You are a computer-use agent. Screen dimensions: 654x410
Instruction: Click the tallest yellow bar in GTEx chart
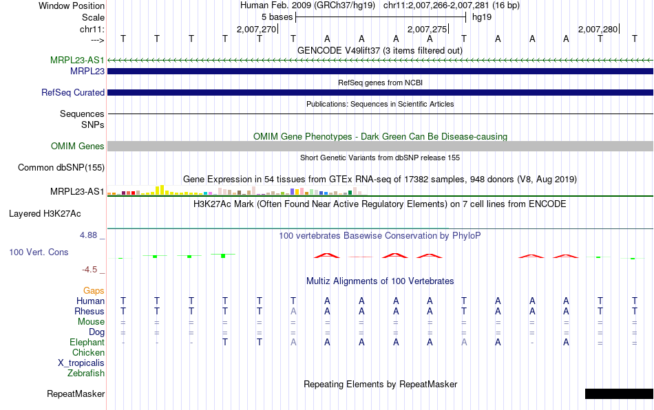tap(162, 190)
